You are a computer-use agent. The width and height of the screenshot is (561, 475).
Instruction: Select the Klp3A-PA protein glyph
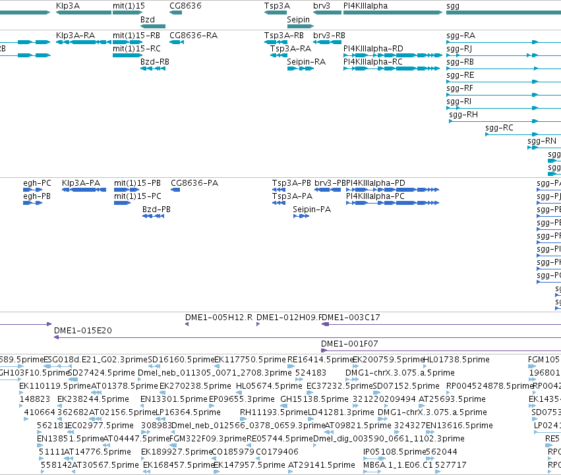click(x=84, y=190)
